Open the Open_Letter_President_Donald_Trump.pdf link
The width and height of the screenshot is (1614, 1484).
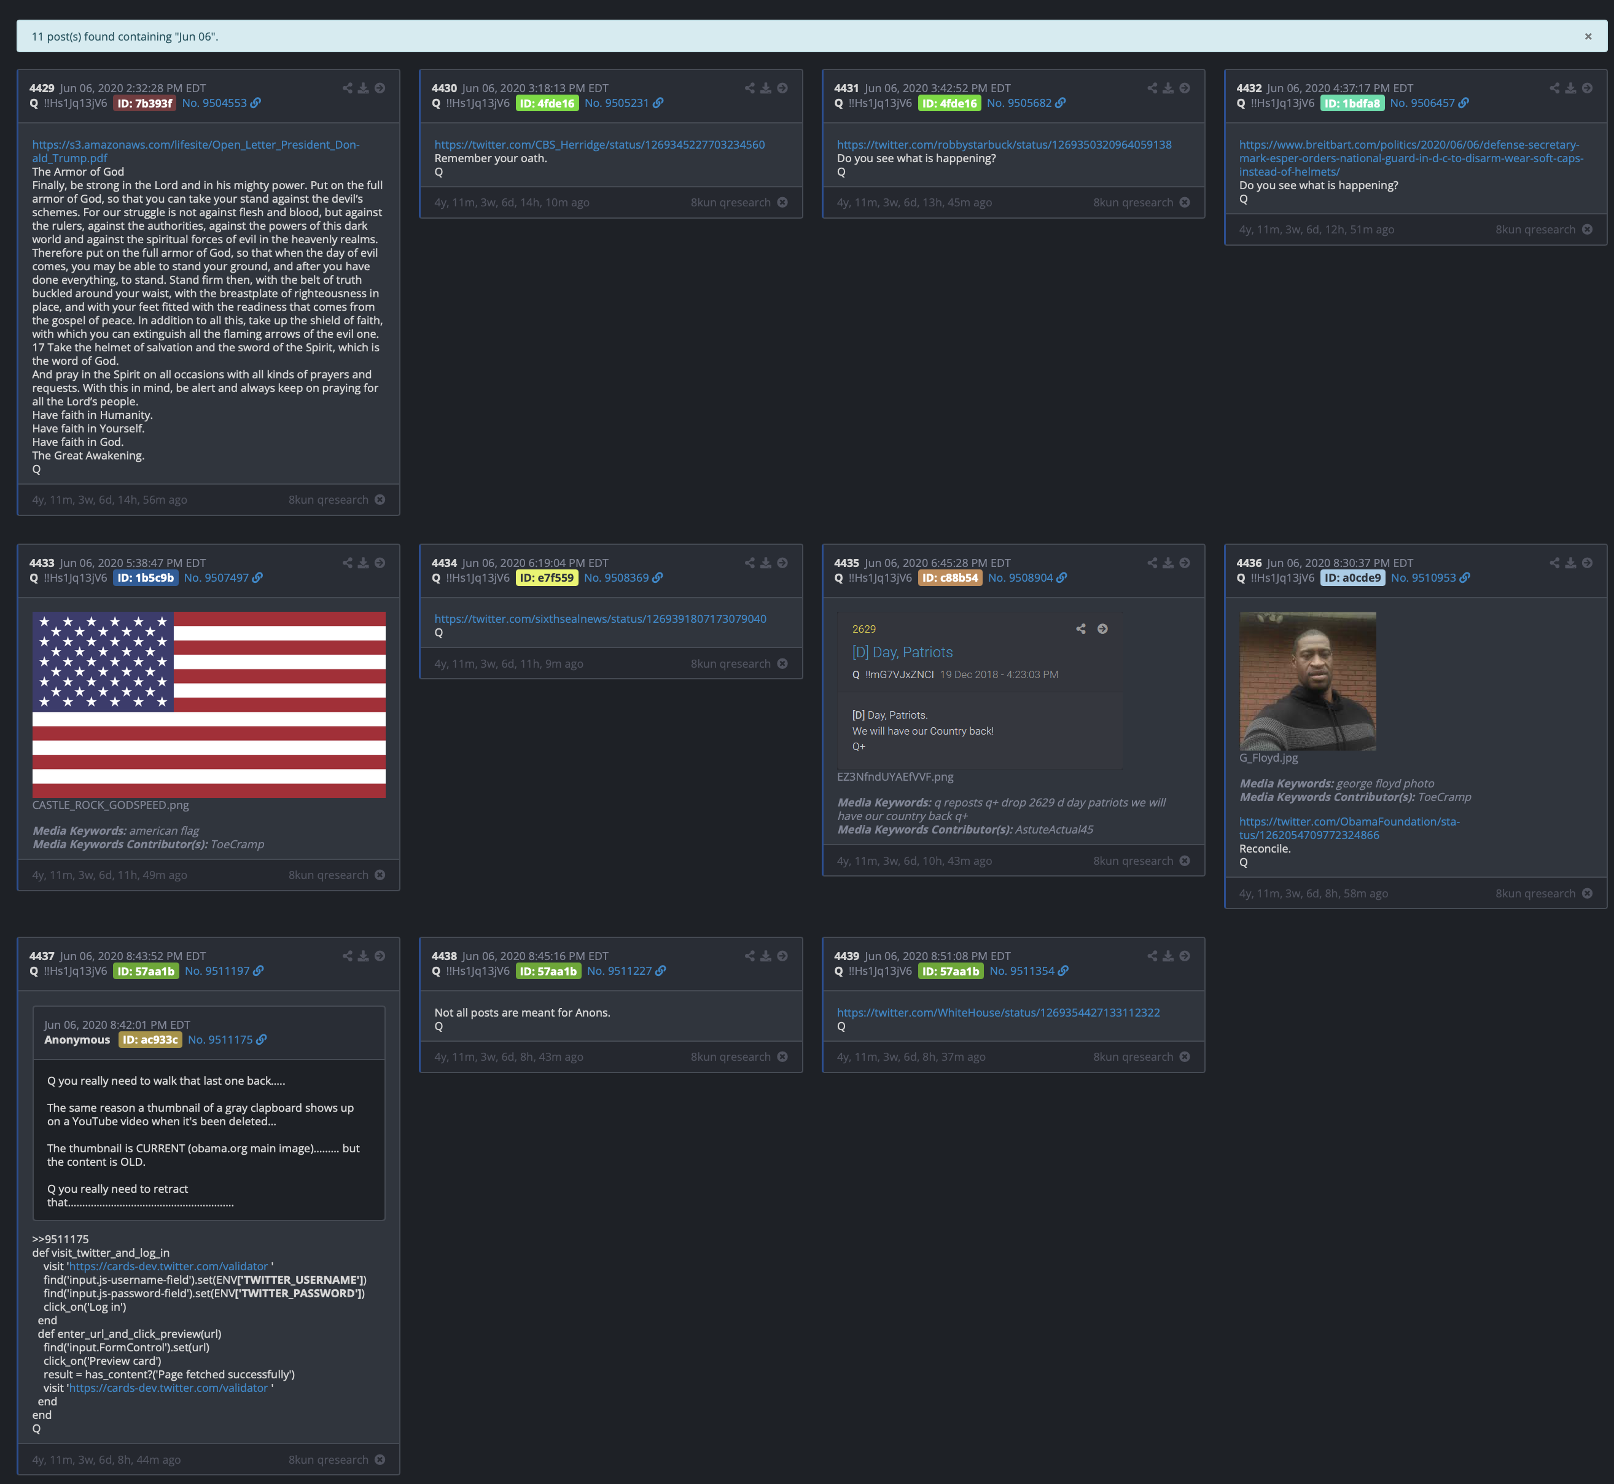point(196,151)
